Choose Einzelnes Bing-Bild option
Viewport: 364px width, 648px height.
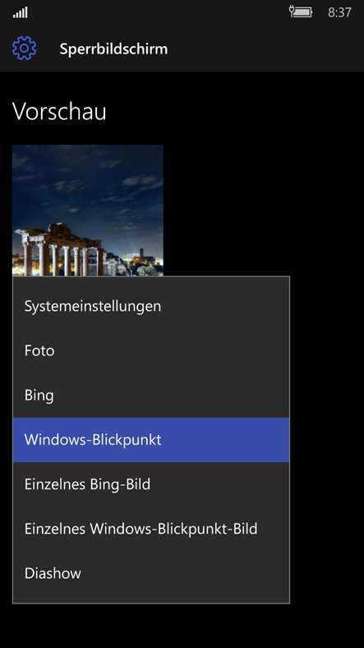151,484
